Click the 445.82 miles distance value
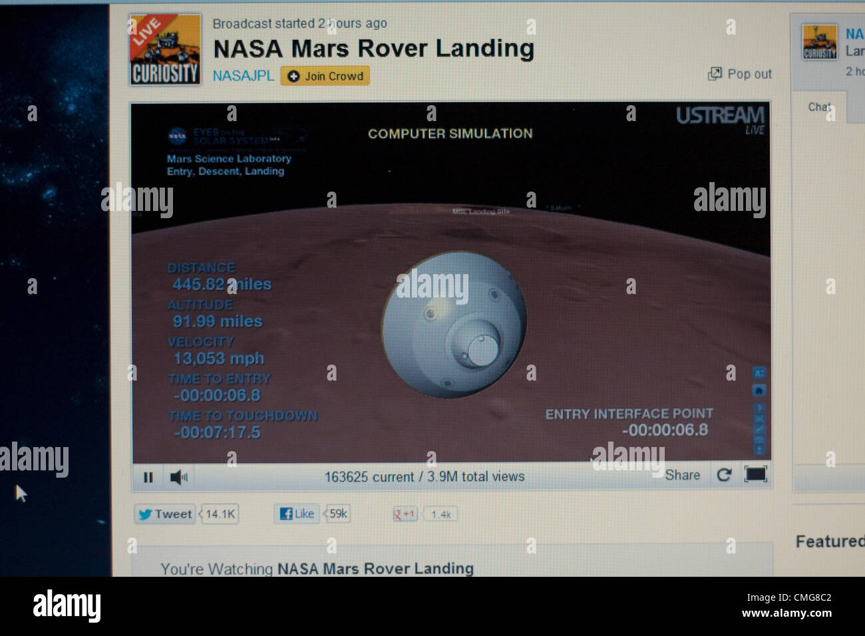The height and width of the screenshot is (636, 865). point(222,284)
